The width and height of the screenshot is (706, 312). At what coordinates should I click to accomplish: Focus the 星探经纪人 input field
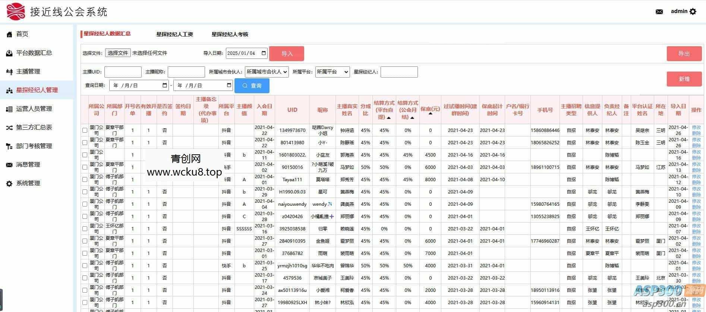pyautogui.click(x=399, y=72)
